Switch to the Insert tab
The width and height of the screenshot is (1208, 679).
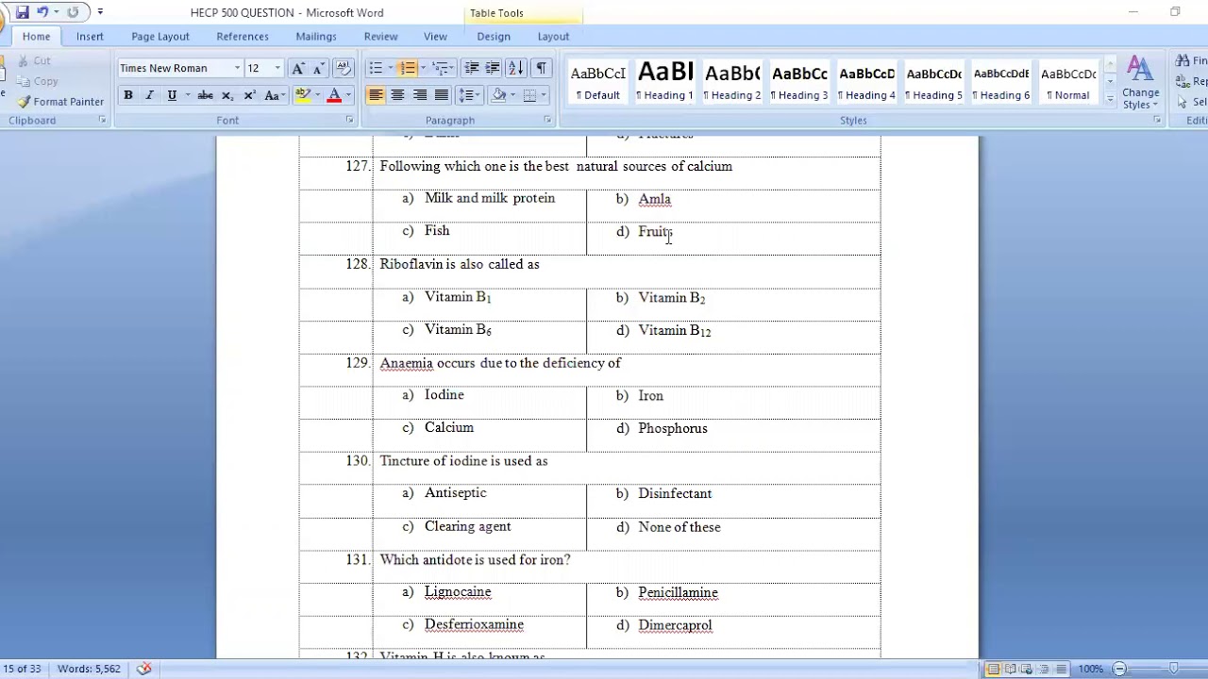click(90, 37)
